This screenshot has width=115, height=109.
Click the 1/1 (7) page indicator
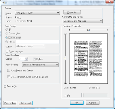pyautogui.click(x=66, y=95)
